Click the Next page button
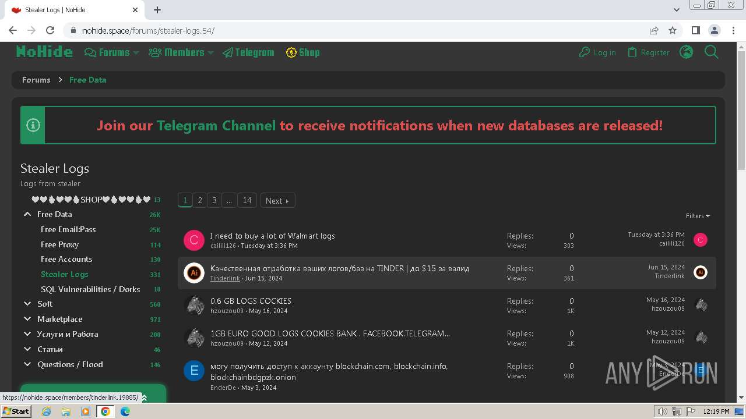This screenshot has width=746, height=419. tap(278, 200)
